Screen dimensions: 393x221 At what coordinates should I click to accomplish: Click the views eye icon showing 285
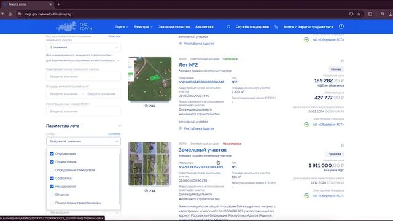pyautogui.click(x=146, y=106)
